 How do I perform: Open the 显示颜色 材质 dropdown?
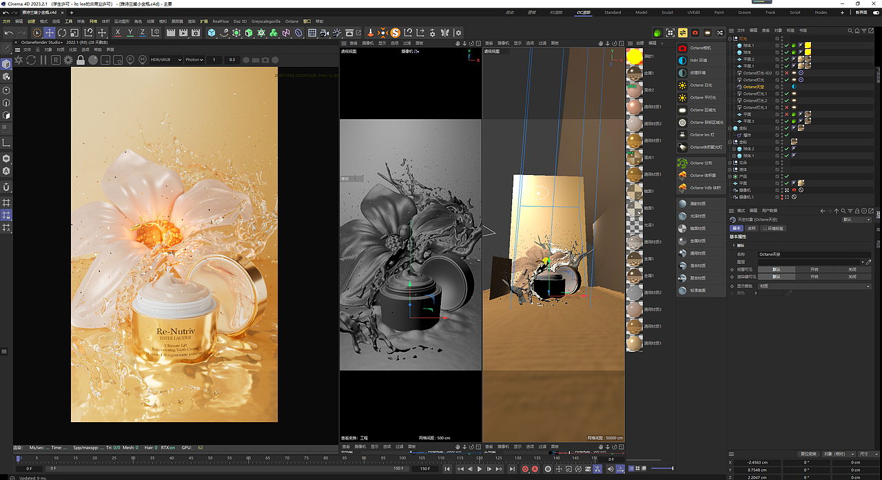tap(814, 286)
